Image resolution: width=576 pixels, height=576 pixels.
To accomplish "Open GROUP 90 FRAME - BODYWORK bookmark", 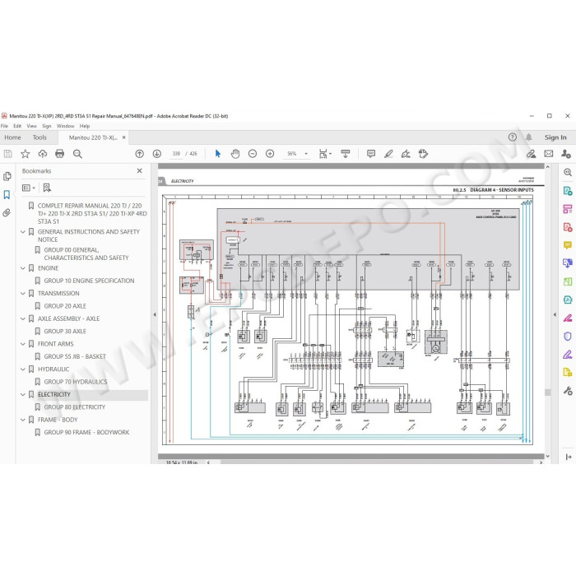I will coord(86,432).
